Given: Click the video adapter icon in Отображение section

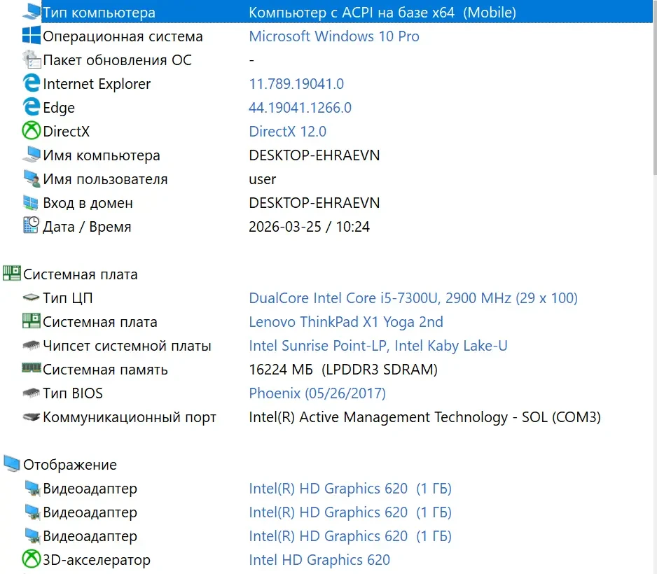Looking at the screenshot, I should 31,488.
